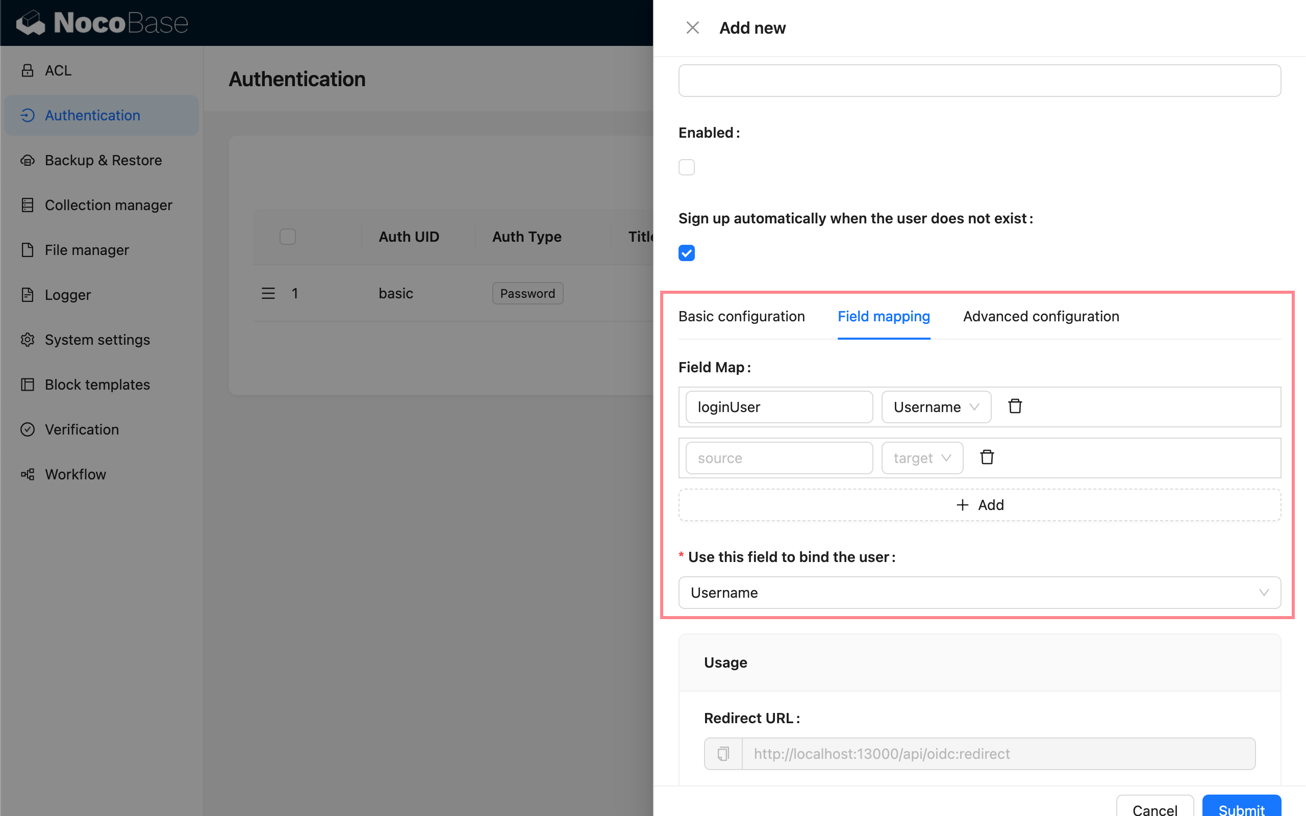Delete the loginUser field mapping row

[x=1015, y=406]
